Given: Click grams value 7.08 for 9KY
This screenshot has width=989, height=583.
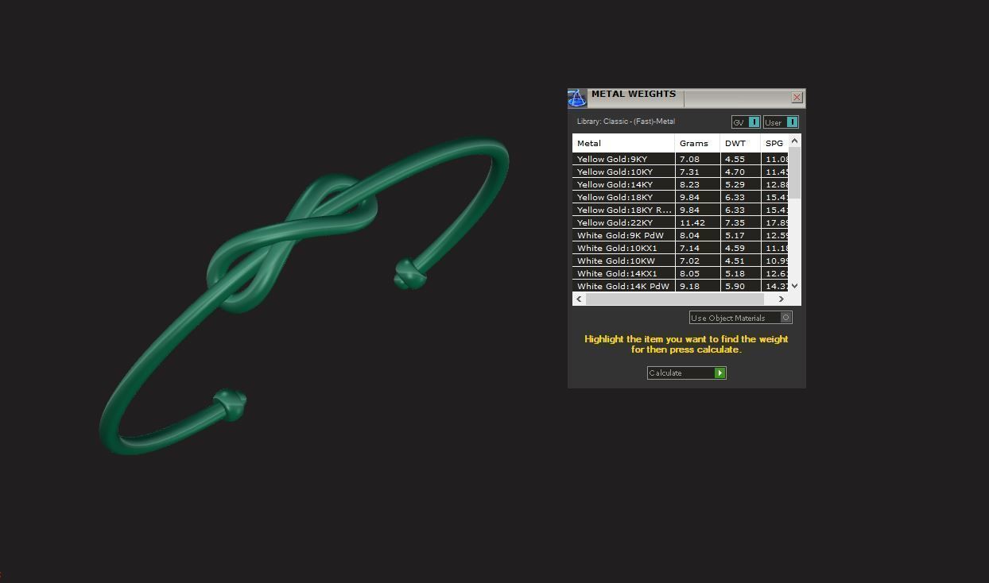Looking at the screenshot, I should (689, 159).
